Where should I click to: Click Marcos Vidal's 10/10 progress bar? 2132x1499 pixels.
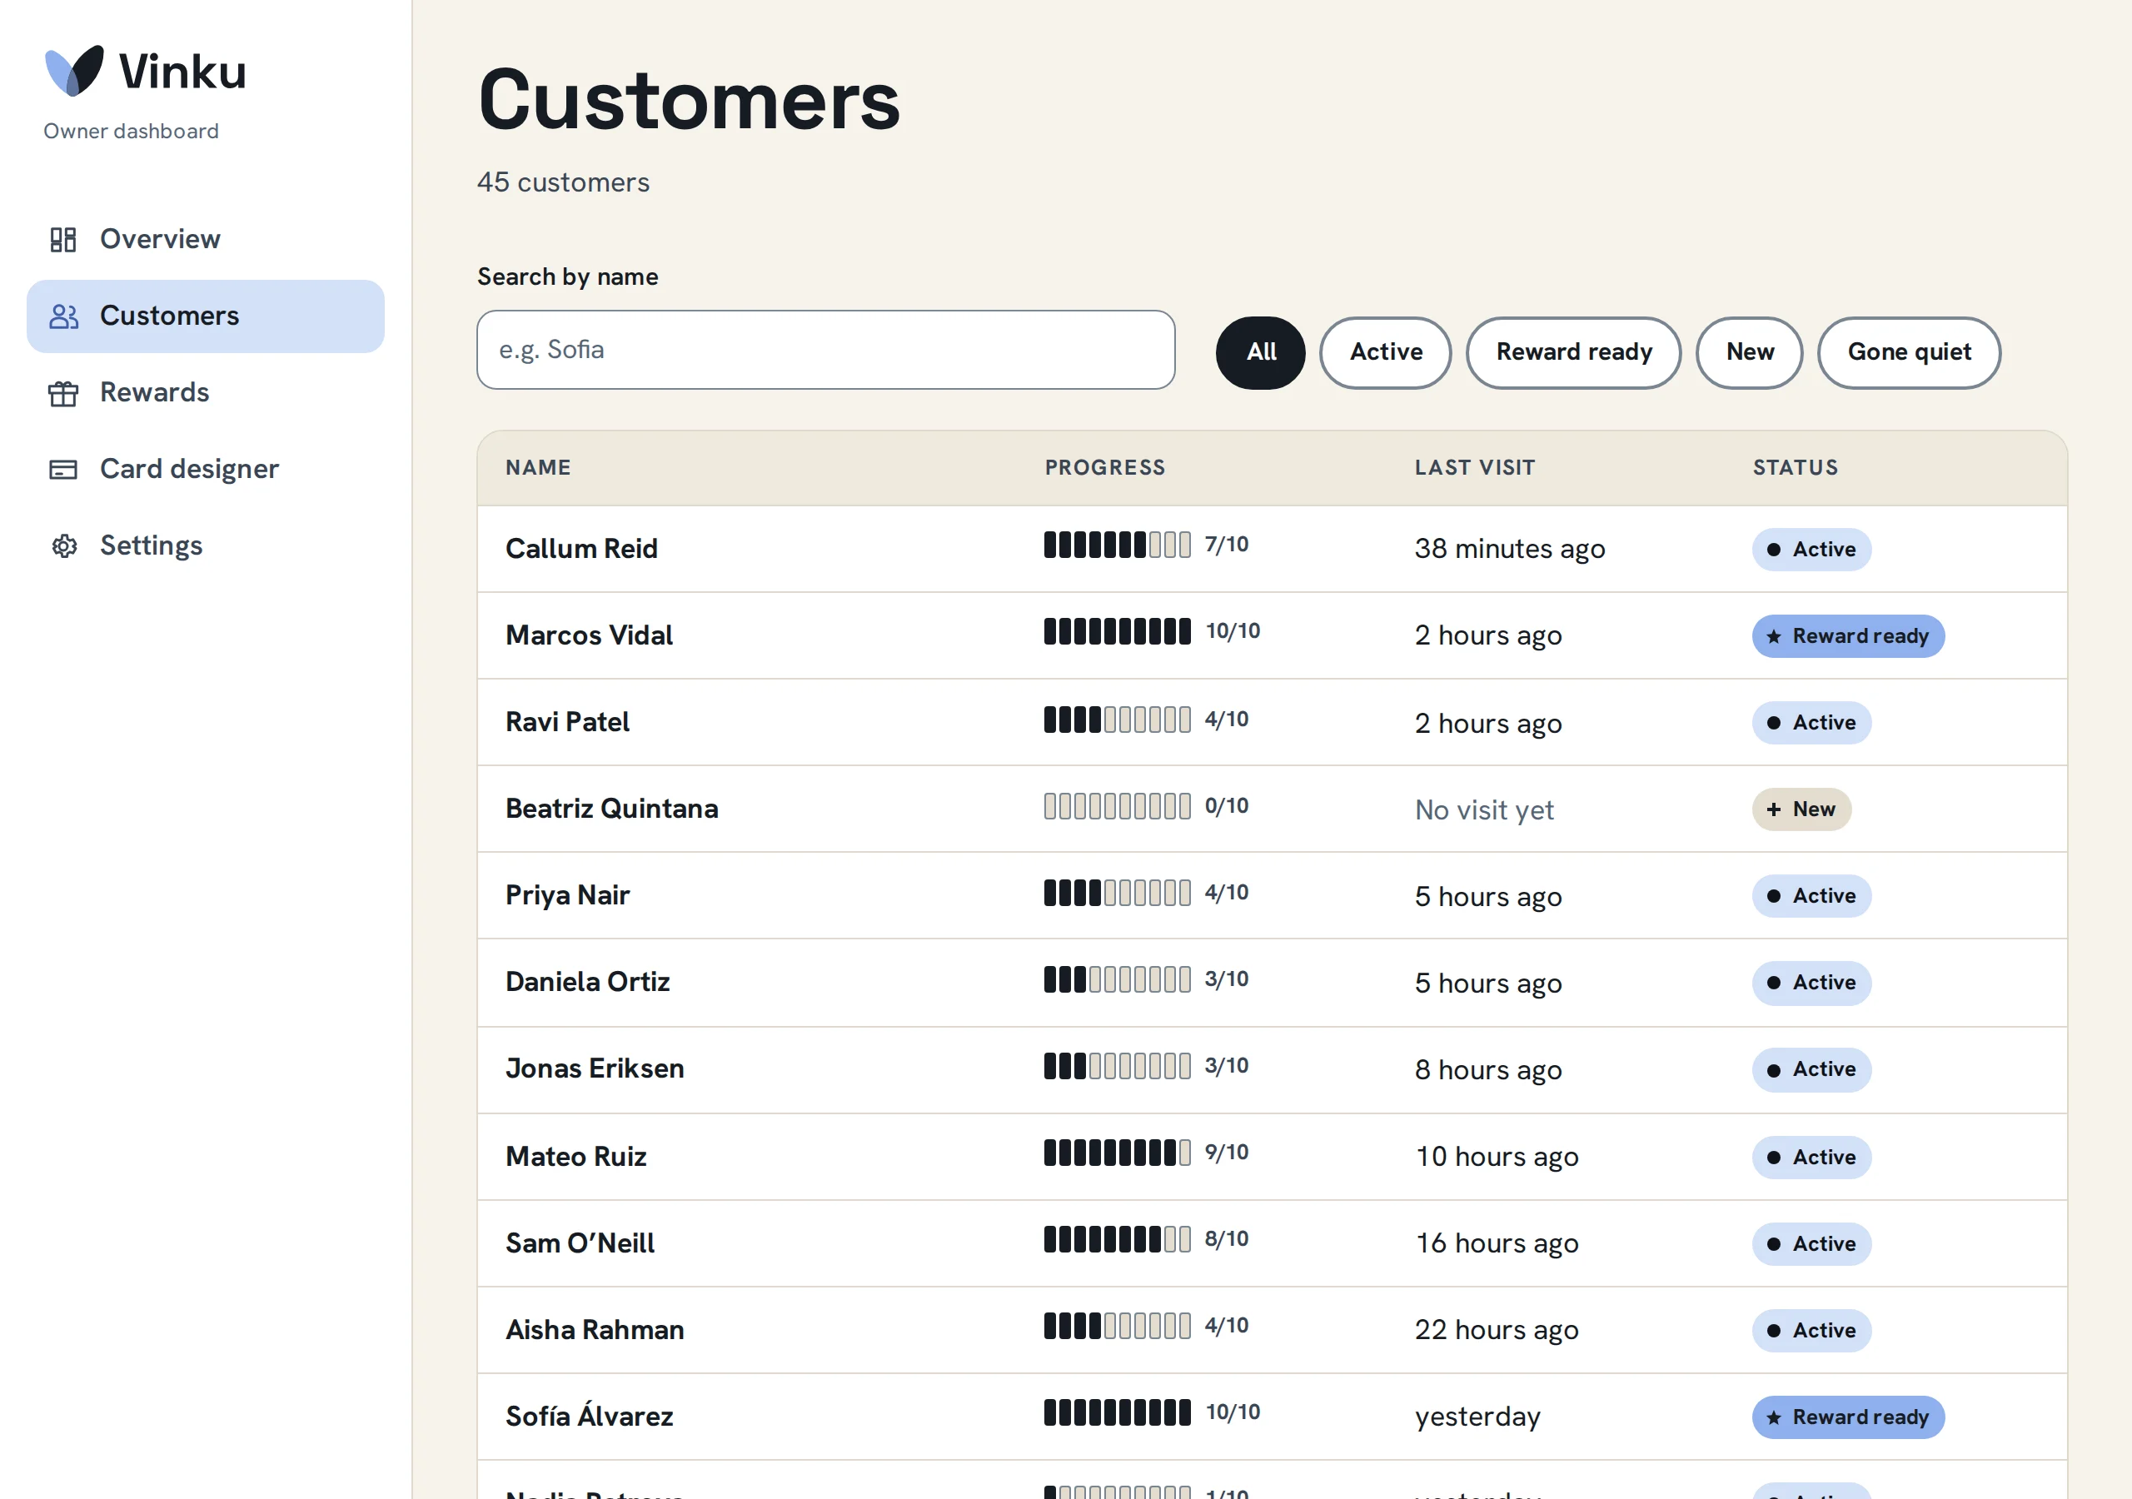click(1117, 631)
